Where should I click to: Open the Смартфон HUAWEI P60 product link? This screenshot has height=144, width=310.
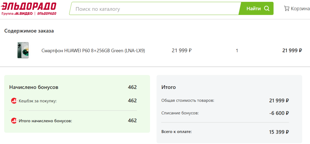(x=93, y=51)
